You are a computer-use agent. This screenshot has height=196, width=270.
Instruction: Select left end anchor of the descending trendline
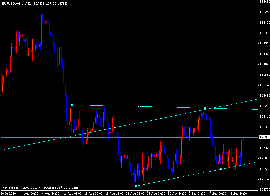72,105
